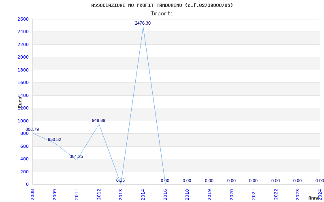Click the x-axis year 2022
This screenshot has width=324, height=202.
[x=276, y=194]
